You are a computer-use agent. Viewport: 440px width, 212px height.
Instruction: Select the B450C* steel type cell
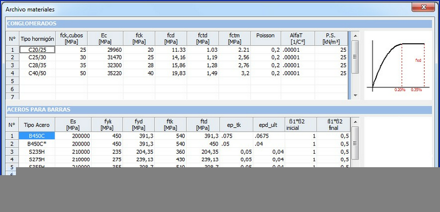tap(37, 144)
